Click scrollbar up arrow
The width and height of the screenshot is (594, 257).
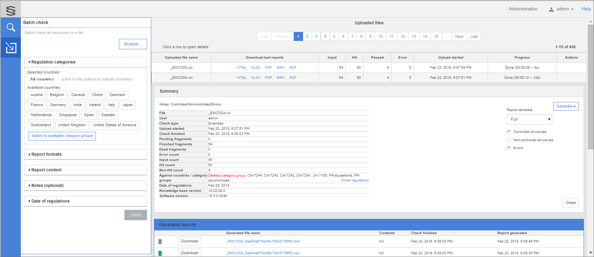pyautogui.click(x=591, y=22)
